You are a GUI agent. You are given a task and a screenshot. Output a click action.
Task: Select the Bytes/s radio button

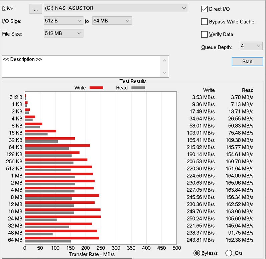[197, 253]
